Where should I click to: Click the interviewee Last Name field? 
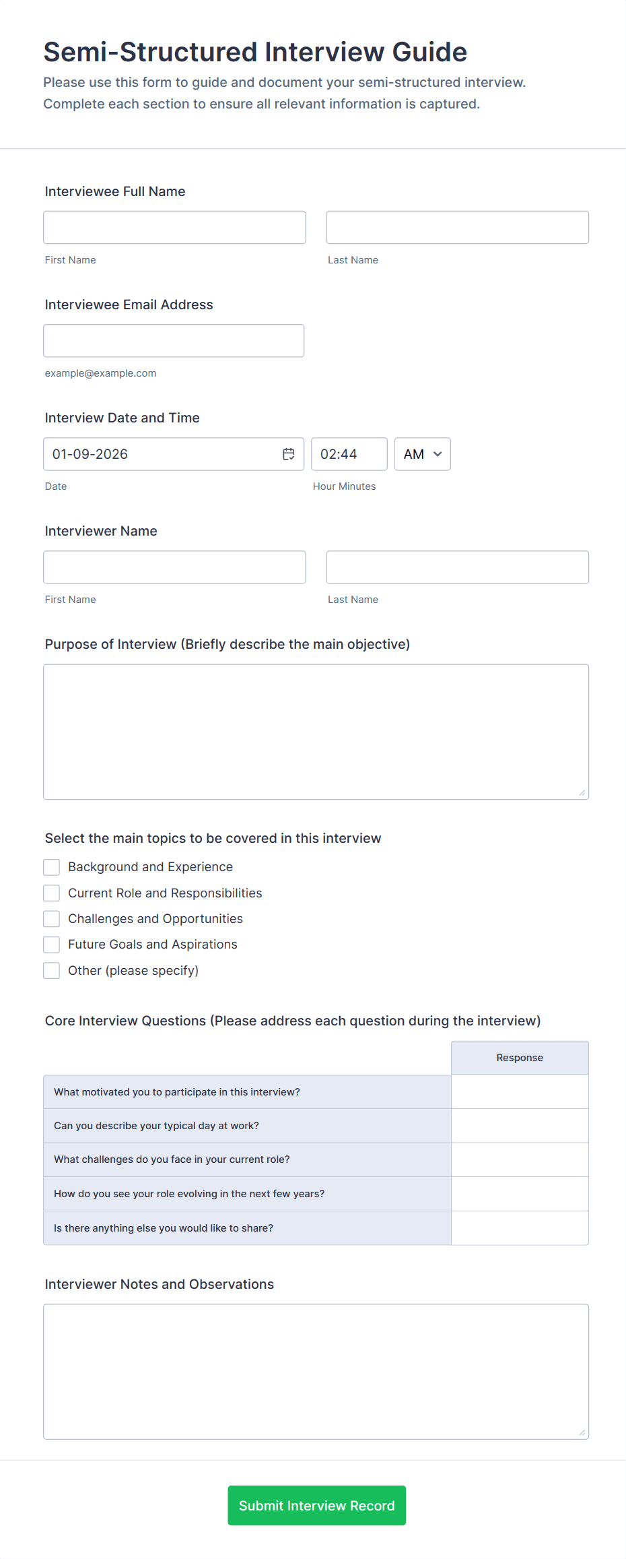pyautogui.click(x=457, y=227)
